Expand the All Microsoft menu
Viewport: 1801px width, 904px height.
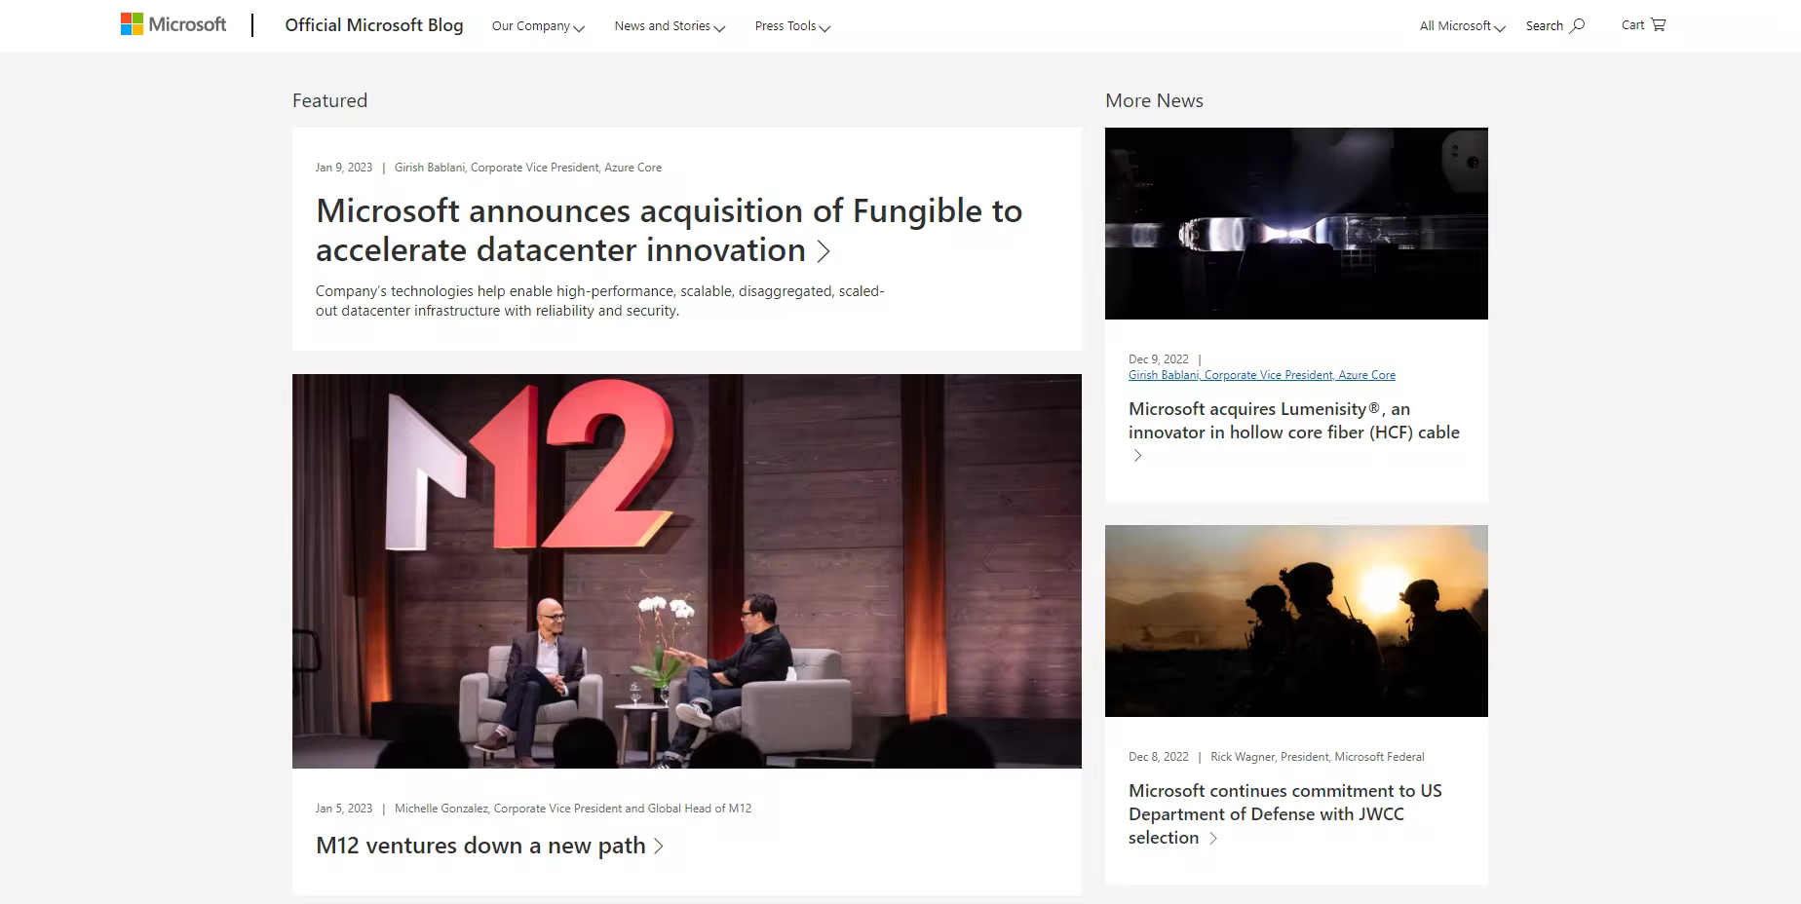[1461, 26]
